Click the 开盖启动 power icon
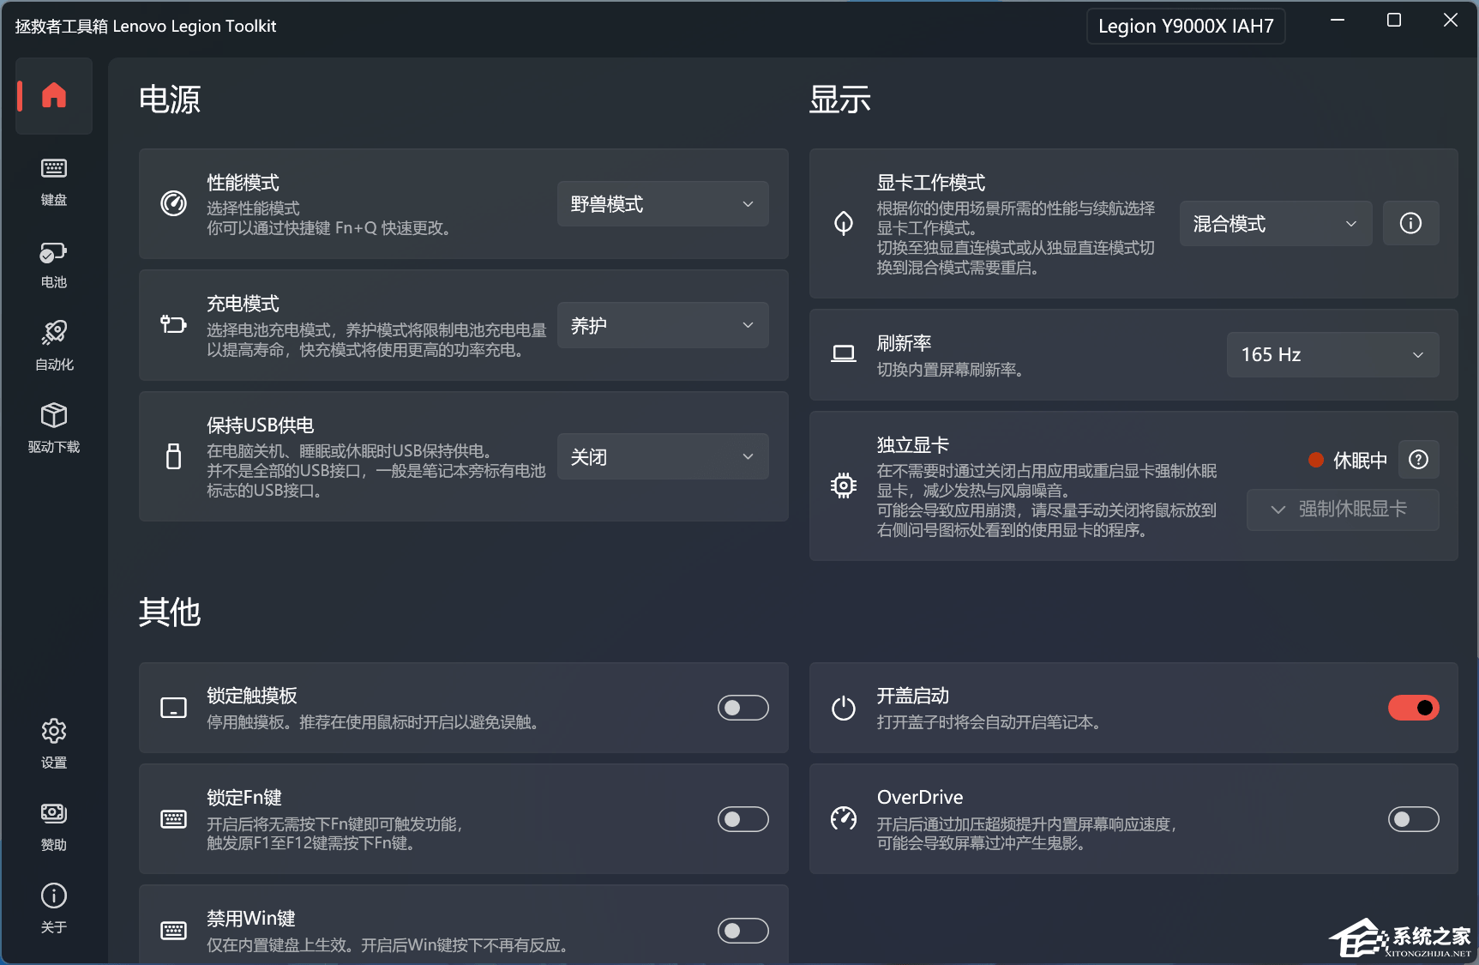 [x=844, y=708]
